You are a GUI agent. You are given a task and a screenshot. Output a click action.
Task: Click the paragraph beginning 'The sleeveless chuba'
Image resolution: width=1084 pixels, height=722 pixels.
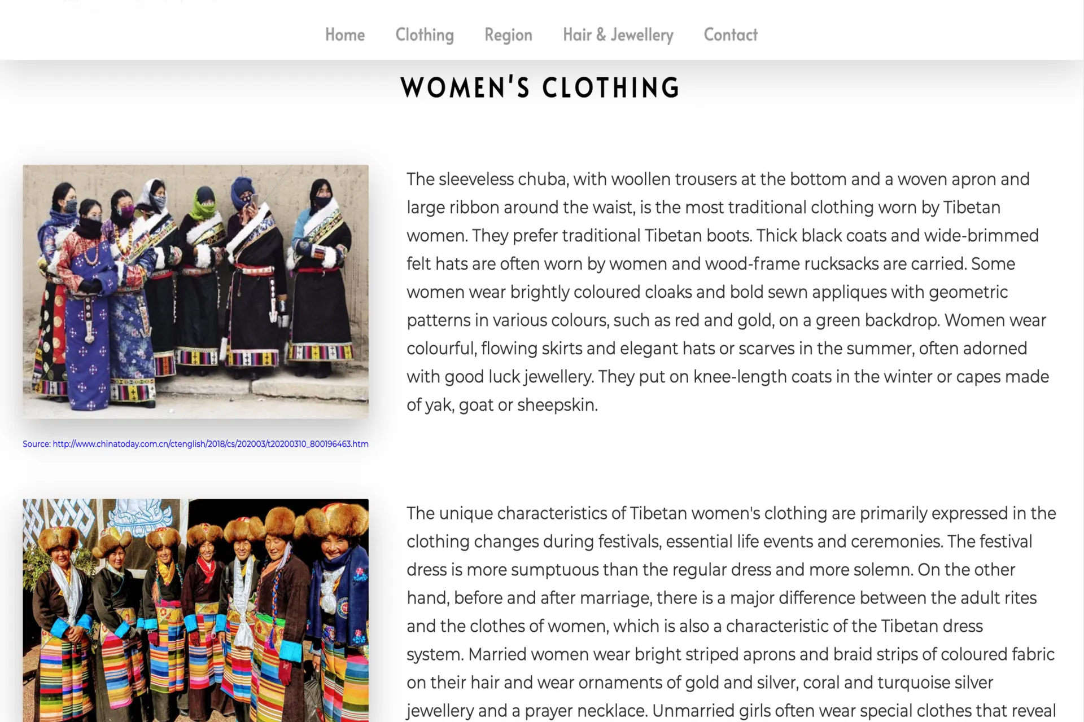click(728, 292)
